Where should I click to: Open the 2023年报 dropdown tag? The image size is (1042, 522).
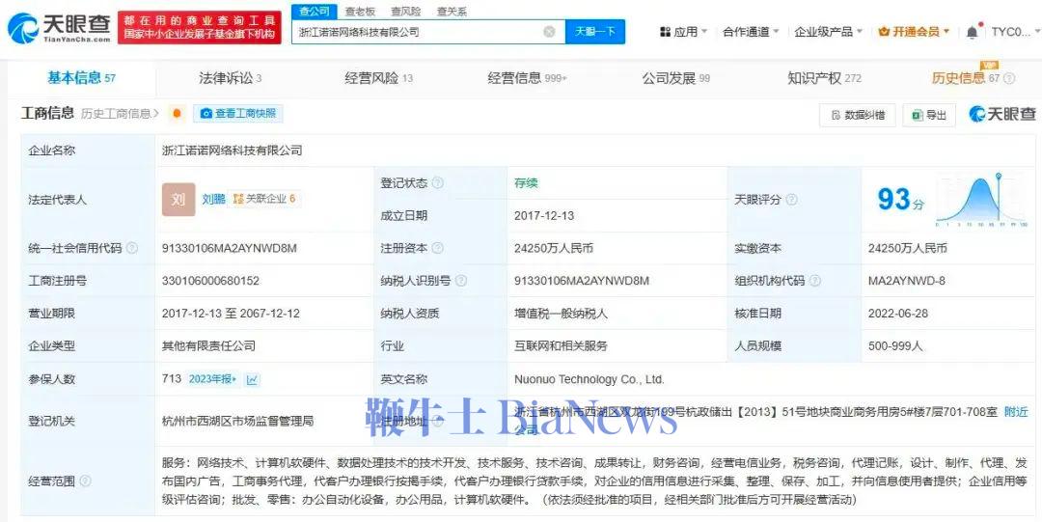(212, 379)
